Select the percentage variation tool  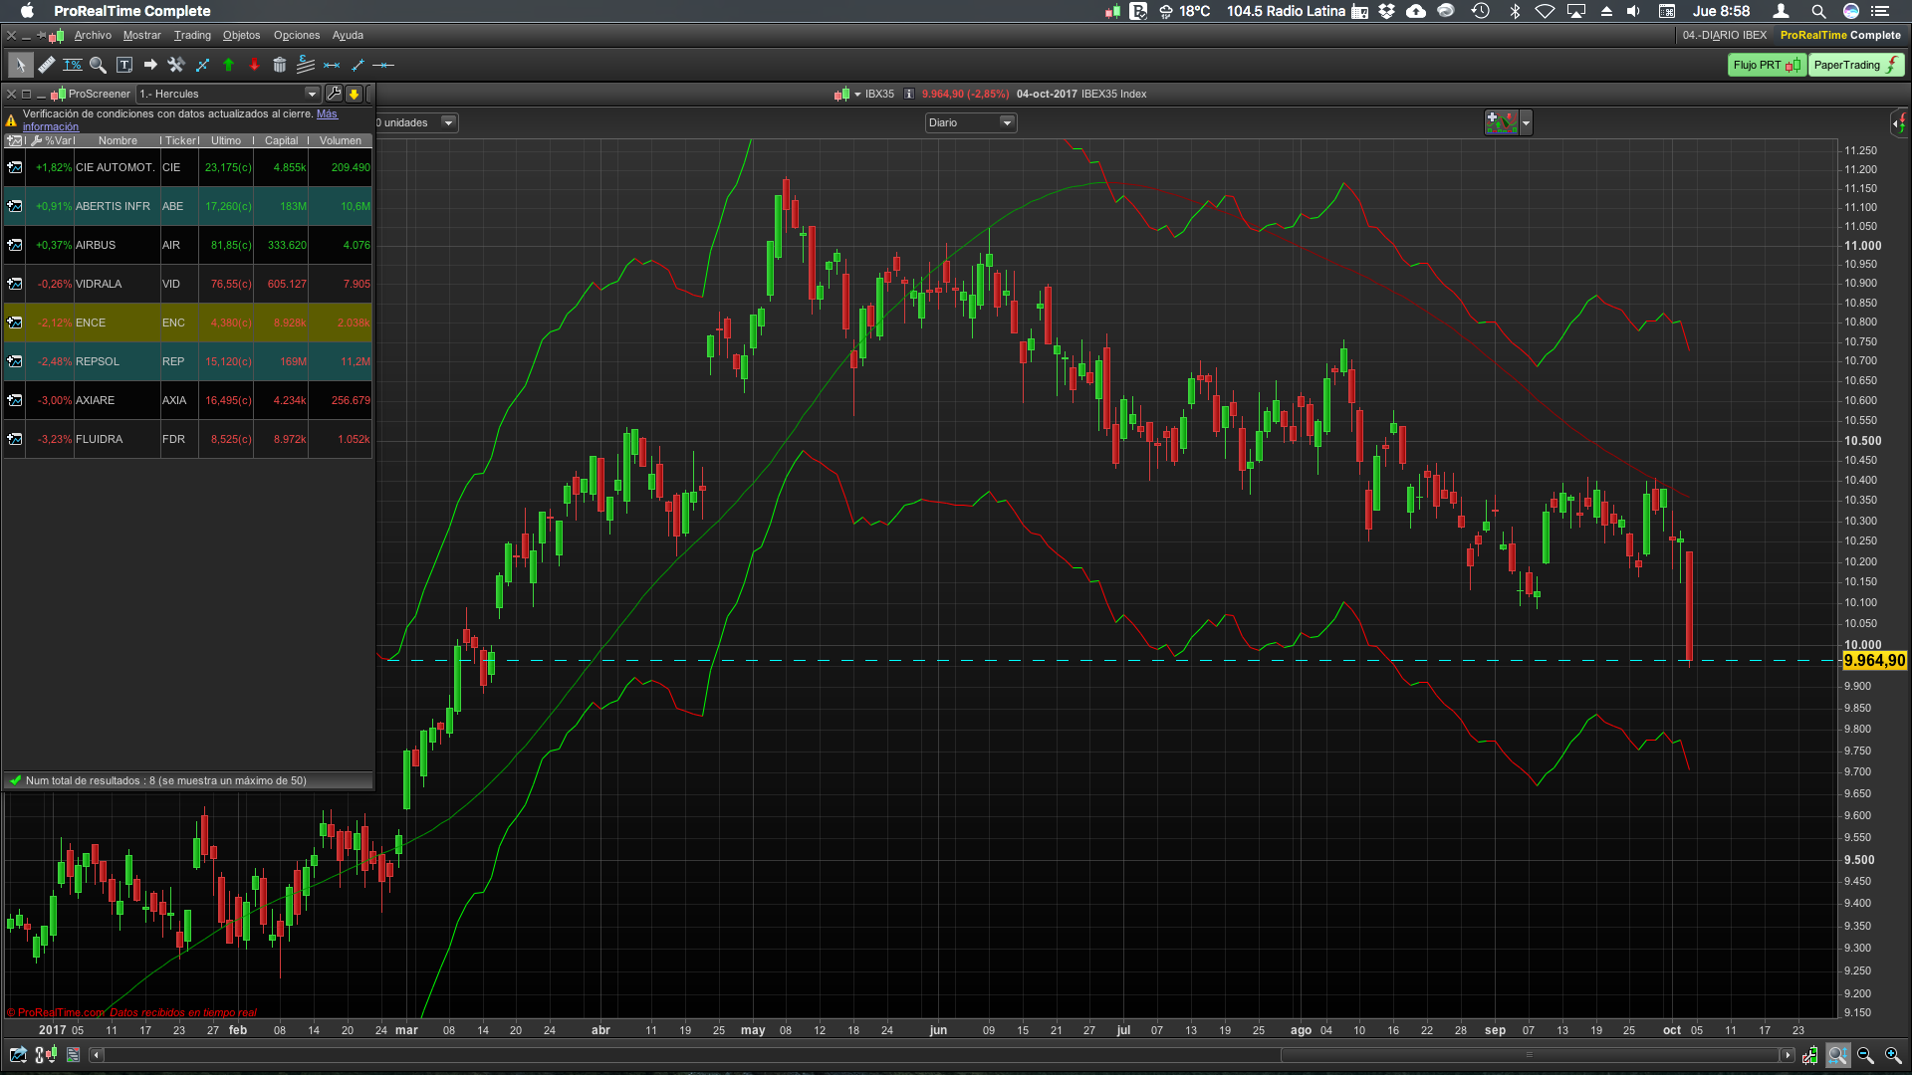73,65
